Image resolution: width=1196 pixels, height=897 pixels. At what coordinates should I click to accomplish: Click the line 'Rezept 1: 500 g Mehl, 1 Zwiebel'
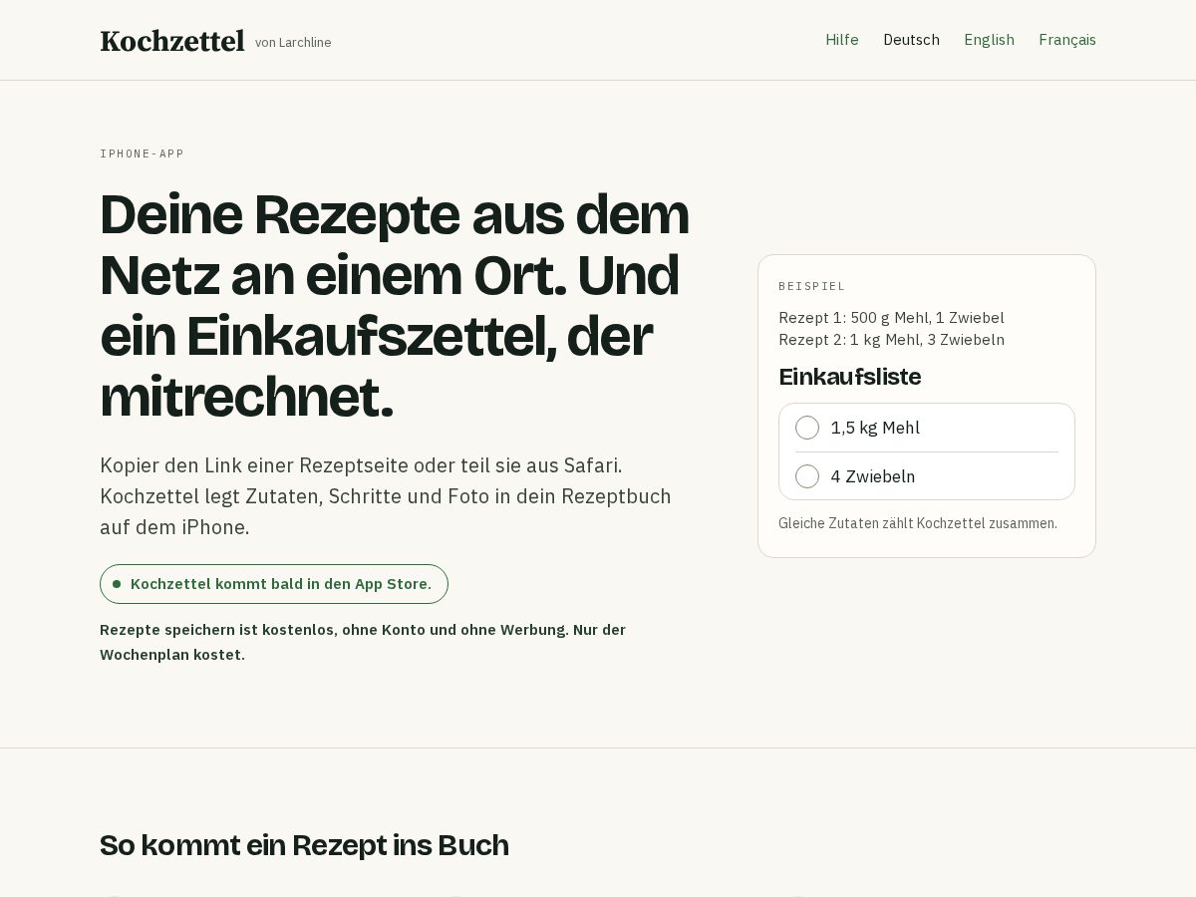(x=891, y=318)
